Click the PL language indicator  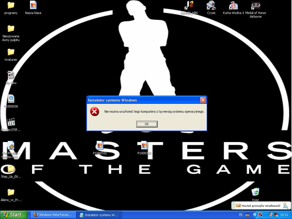[241, 215]
